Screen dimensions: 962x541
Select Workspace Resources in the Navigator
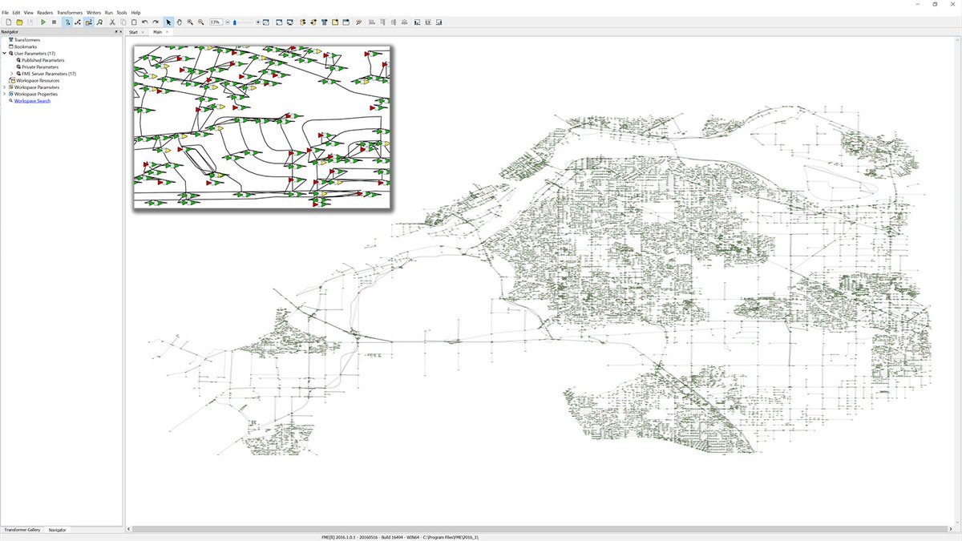(x=36, y=80)
